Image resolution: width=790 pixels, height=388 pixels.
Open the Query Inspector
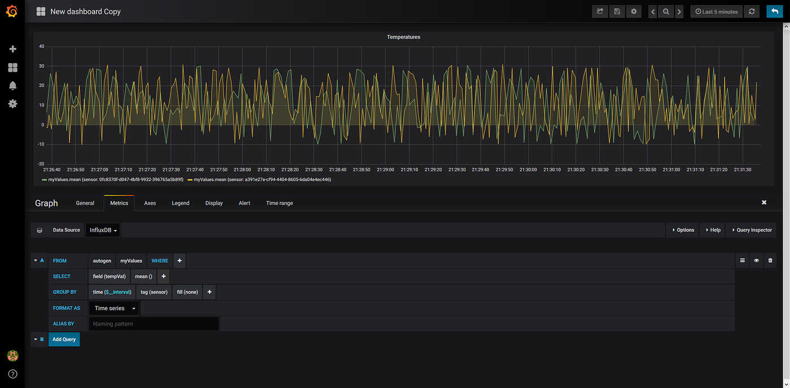coord(750,230)
